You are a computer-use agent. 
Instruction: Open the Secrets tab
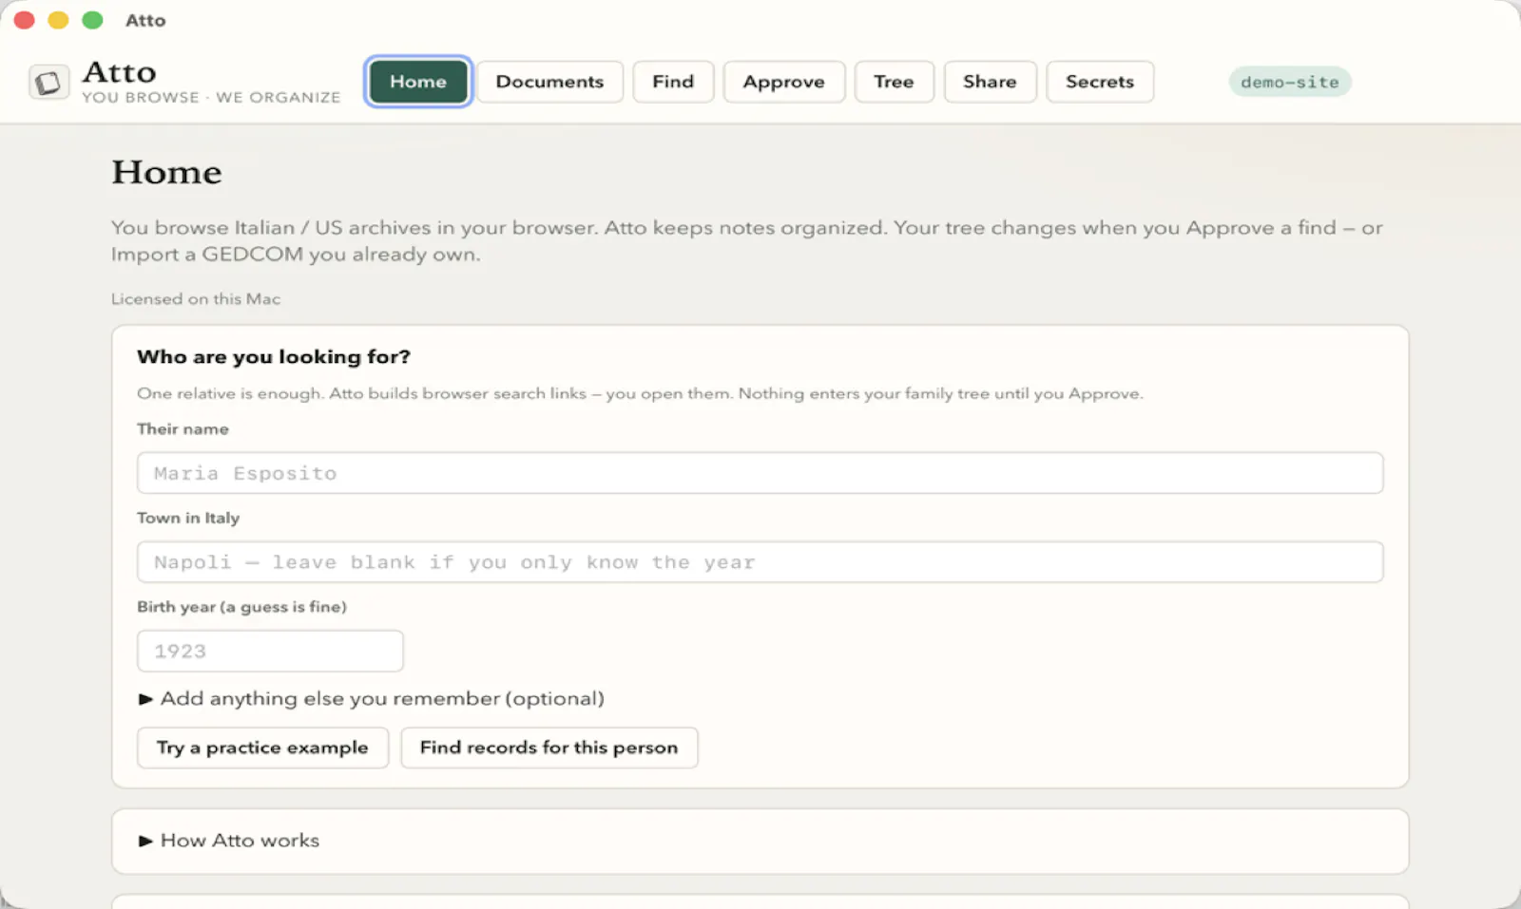tap(1100, 82)
